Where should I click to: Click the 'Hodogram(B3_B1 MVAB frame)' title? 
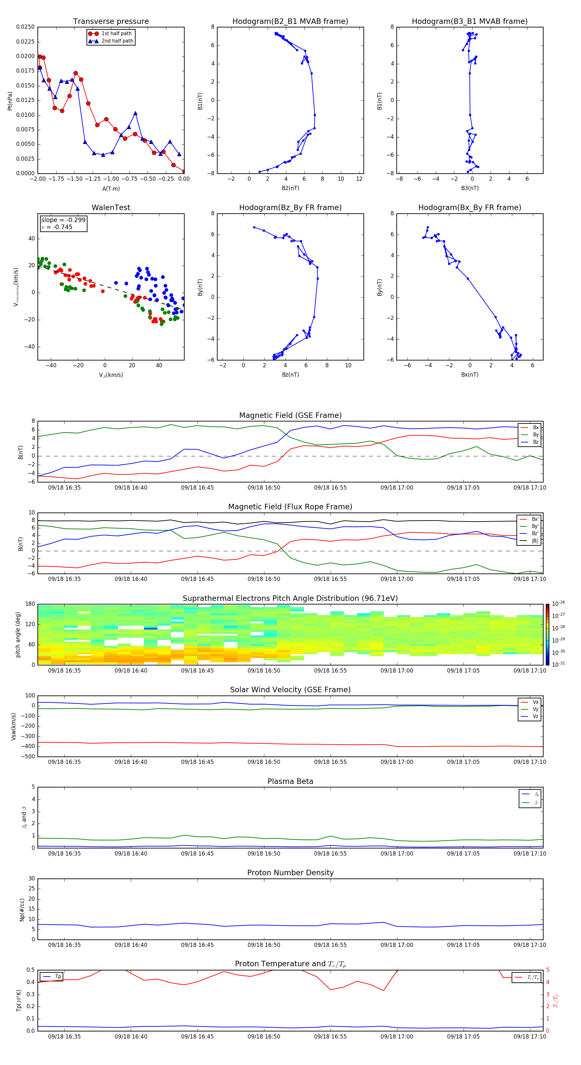click(470, 22)
